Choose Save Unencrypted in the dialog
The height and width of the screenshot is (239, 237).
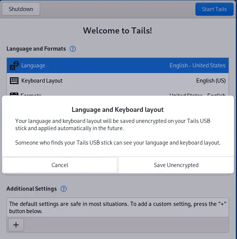coord(176,165)
